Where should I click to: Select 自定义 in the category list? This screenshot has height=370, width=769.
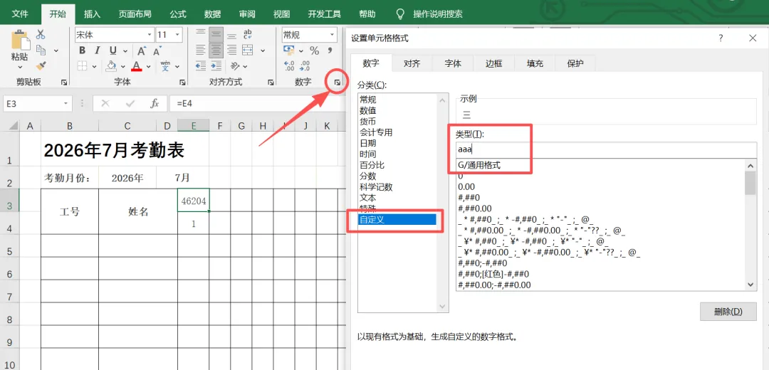(398, 220)
